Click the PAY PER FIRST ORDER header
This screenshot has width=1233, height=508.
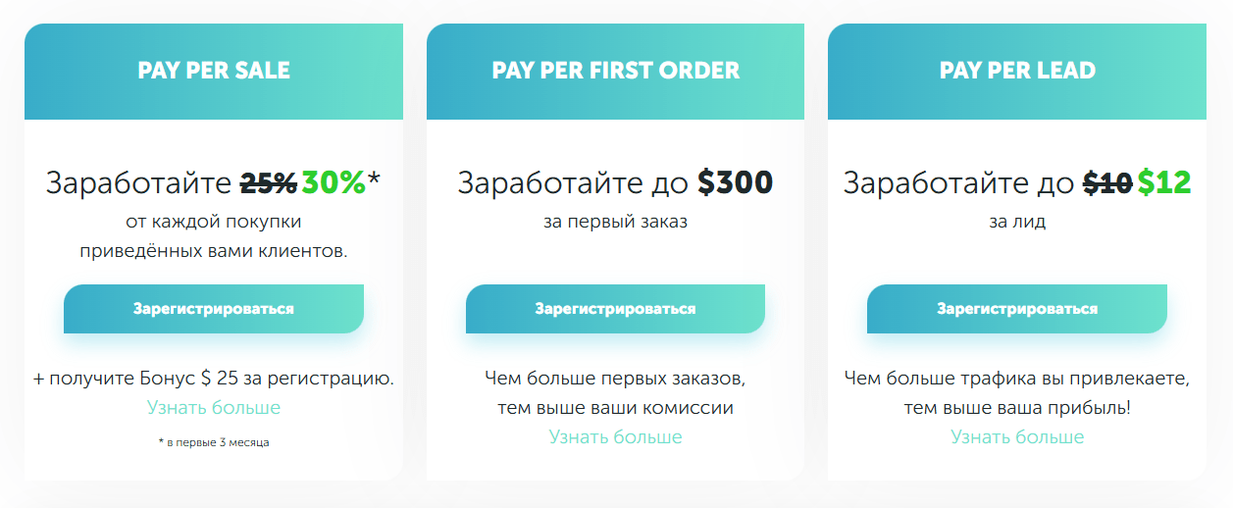coord(615,71)
